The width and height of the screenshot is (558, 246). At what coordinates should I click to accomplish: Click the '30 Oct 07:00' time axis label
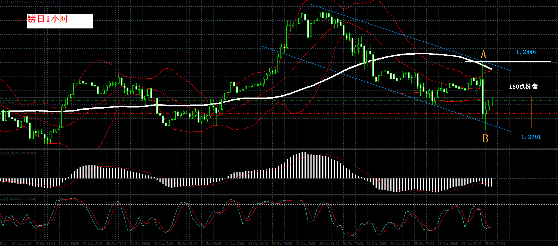coord(495,243)
